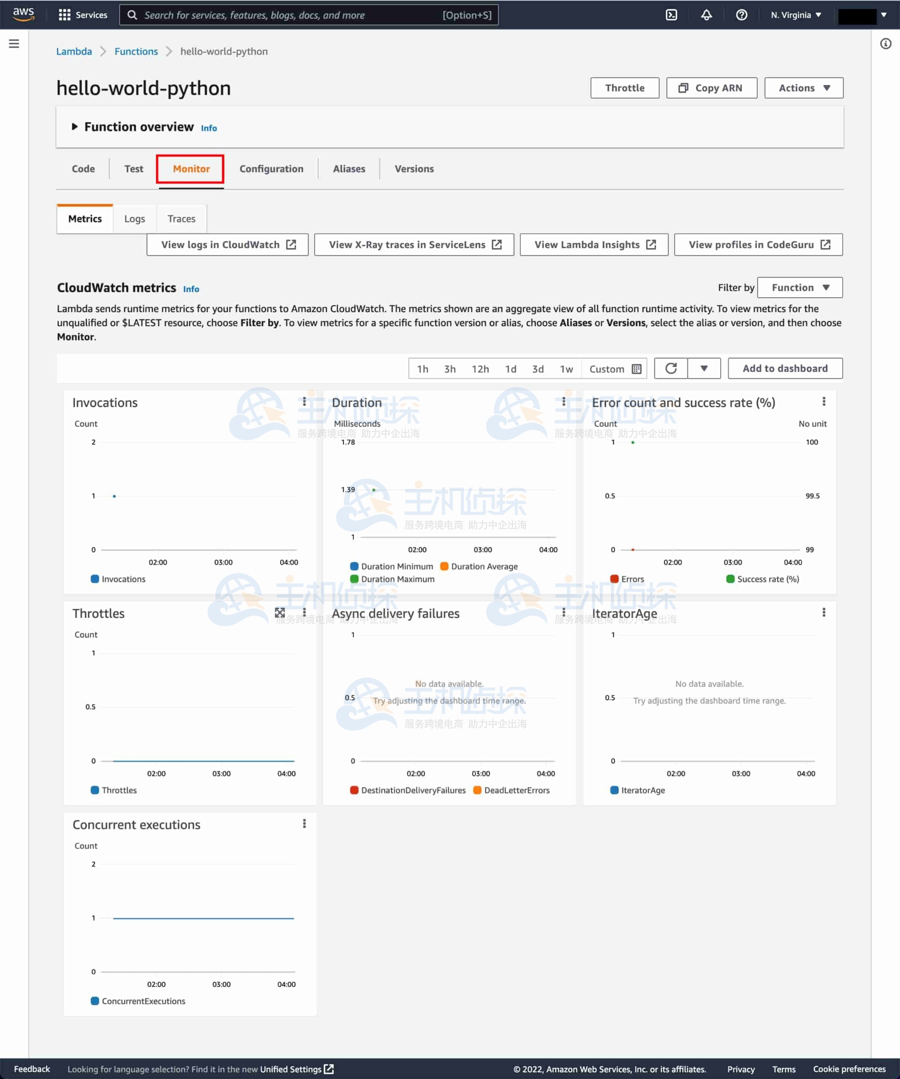Expand the Function overview section
Viewport: 900px width, 1079px height.
(x=75, y=126)
